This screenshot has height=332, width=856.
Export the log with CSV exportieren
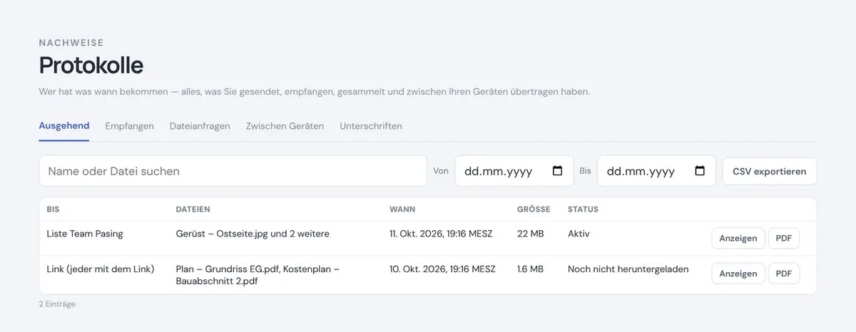click(770, 171)
